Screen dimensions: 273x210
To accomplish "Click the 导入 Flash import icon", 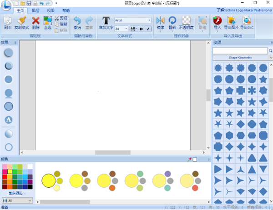I will [217, 21].
